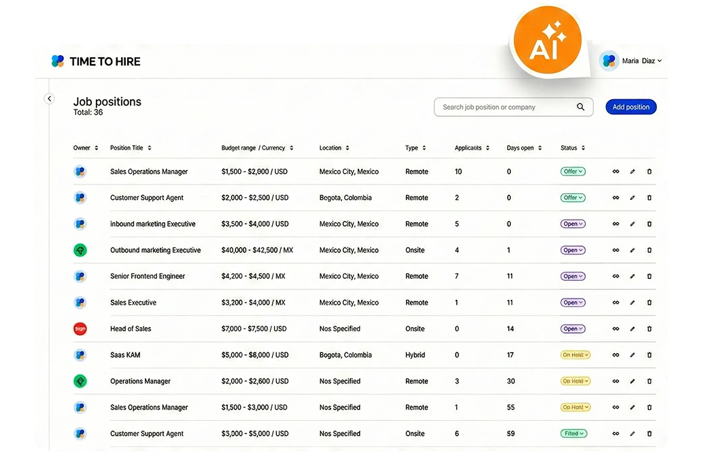702x472 pixels.
Task: Click Maria Diaz's profile avatar
Action: [x=609, y=61]
